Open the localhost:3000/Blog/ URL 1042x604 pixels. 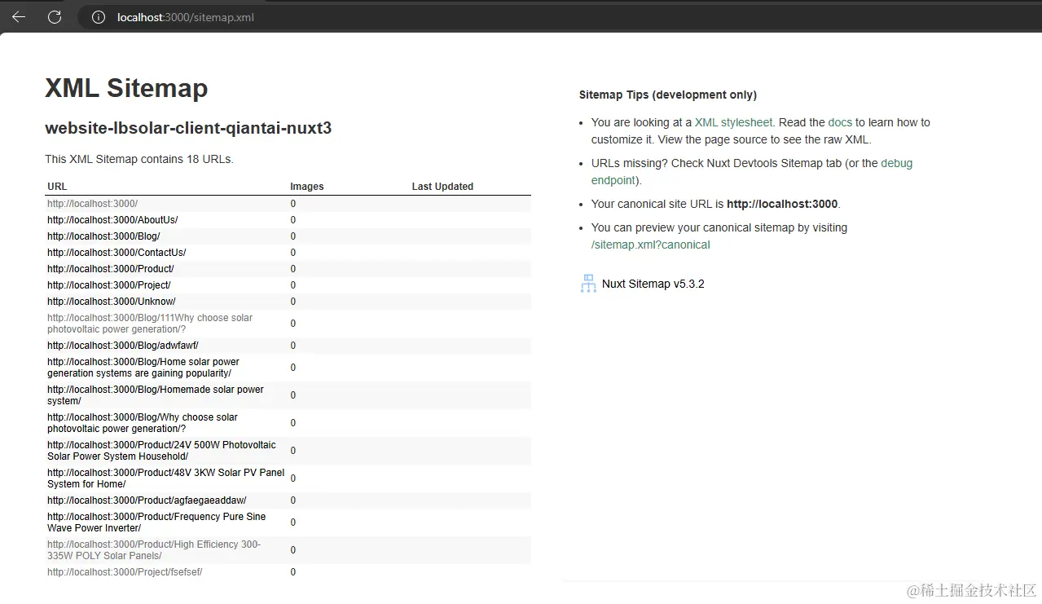(x=103, y=236)
